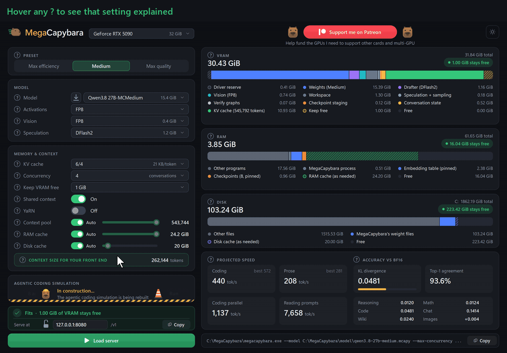Click the KL divergence 0.0481 card
Viewport: 507px width, 353px height.
(x=387, y=279)
